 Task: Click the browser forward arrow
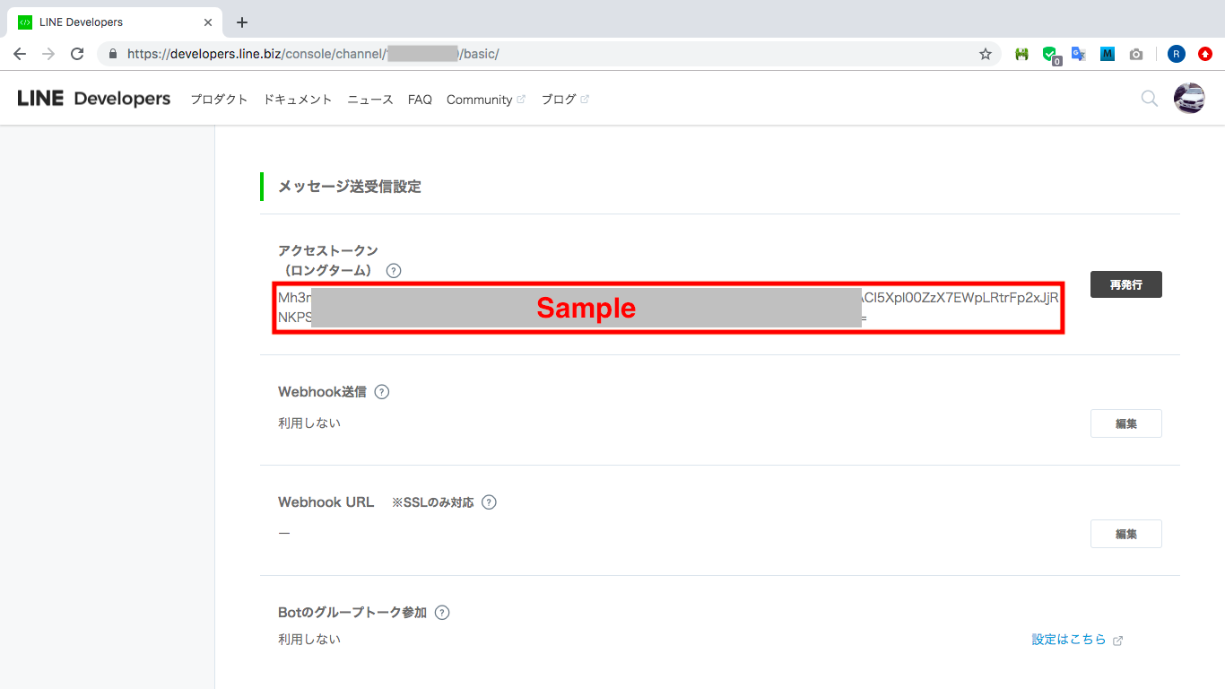[48, 54]
